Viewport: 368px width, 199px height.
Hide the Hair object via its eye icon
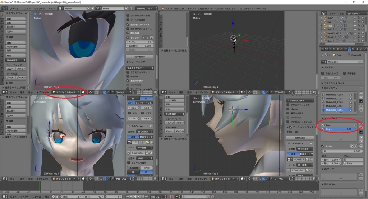[355, 29]
